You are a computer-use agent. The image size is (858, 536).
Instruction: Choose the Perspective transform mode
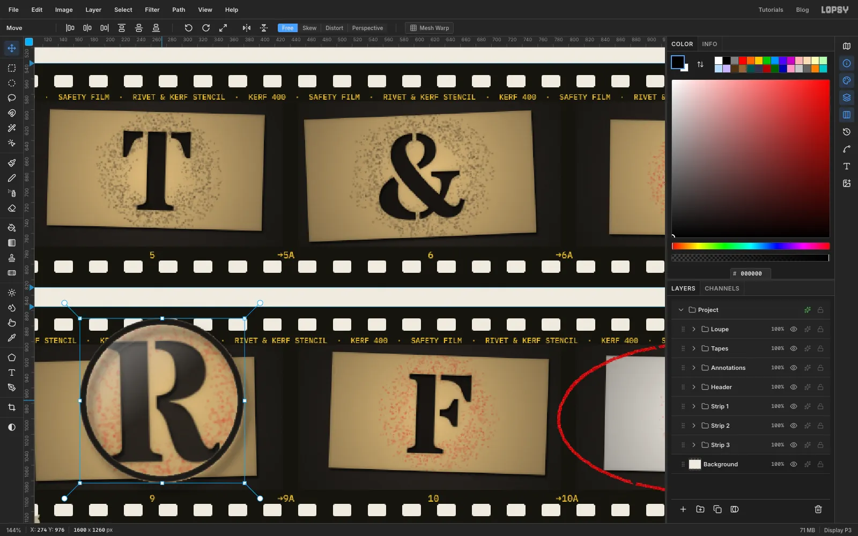pos(367,28)
